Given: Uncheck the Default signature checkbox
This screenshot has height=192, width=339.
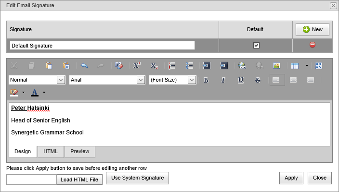Looking at the screenshot, I should tap(256, 46).
